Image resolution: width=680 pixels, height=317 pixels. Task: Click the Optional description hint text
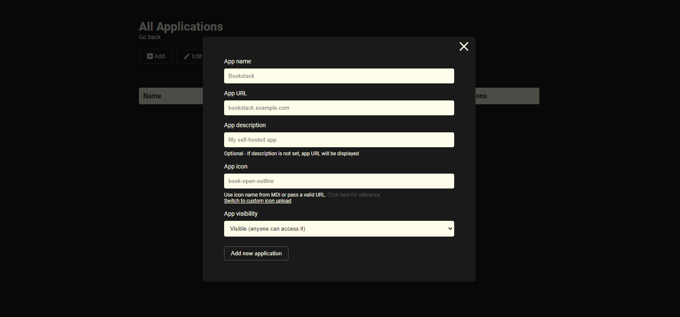click(291, 154)
